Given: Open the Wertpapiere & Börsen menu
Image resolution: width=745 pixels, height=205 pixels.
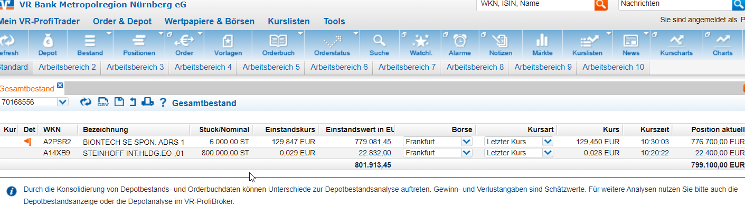Looking at the screenshot, I should [x=210, y=22].
